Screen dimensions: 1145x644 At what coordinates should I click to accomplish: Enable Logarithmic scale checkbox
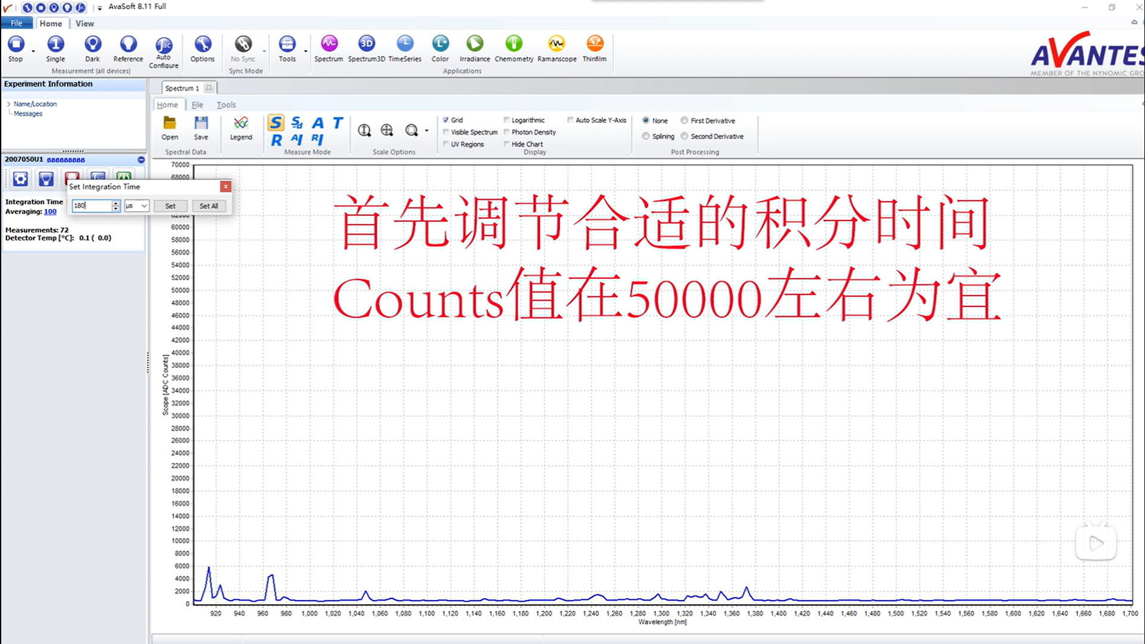(x=506, y=119)
